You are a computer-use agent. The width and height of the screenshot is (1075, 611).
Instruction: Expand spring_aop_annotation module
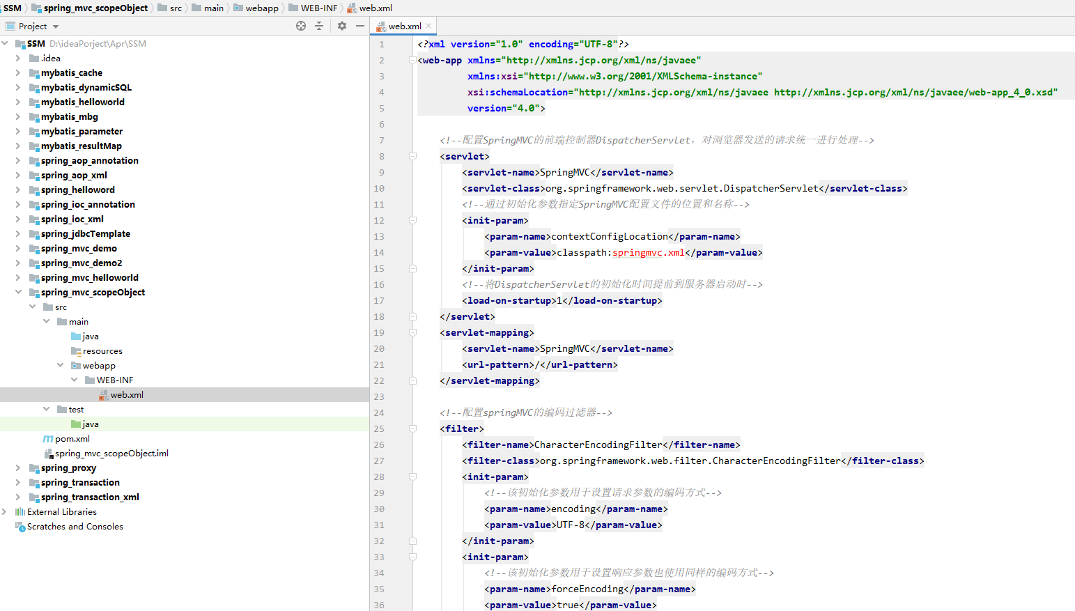click(x=18, y=160)
